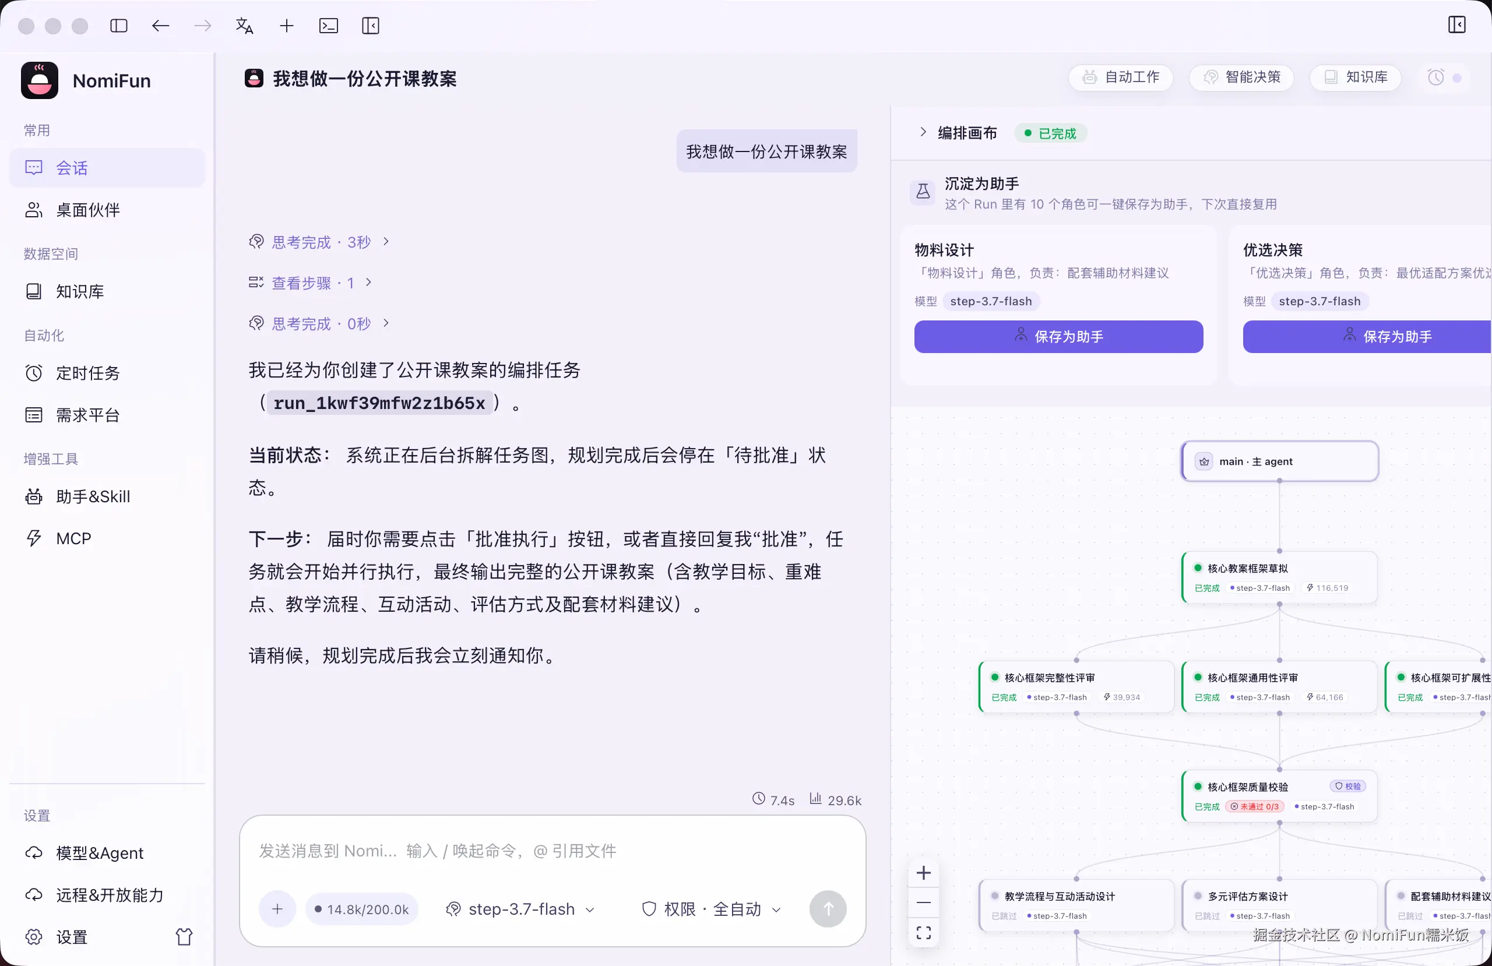1492x966 pixels.
Task: Zoom out on the orchestration canvas
Action: tap(923, 902)
